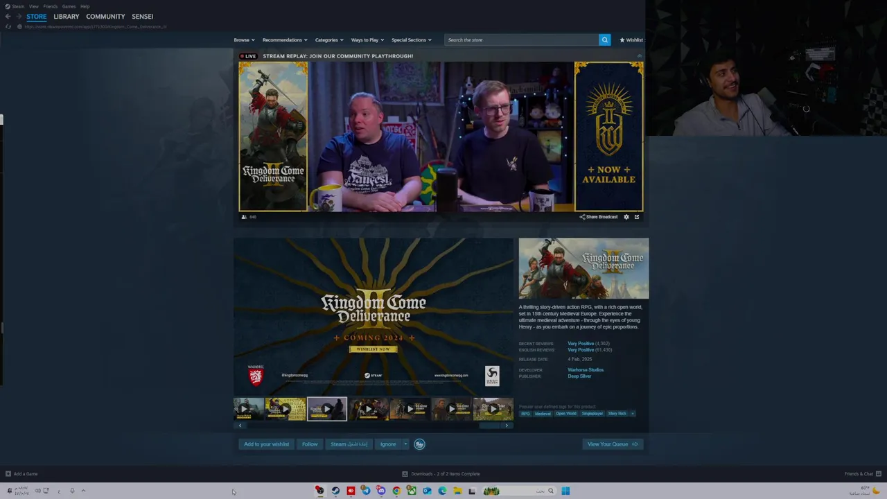The height and width of the screenshot is (499, 887).
Task: Open broadcast settings gear icon
Action: pos(626,217)
